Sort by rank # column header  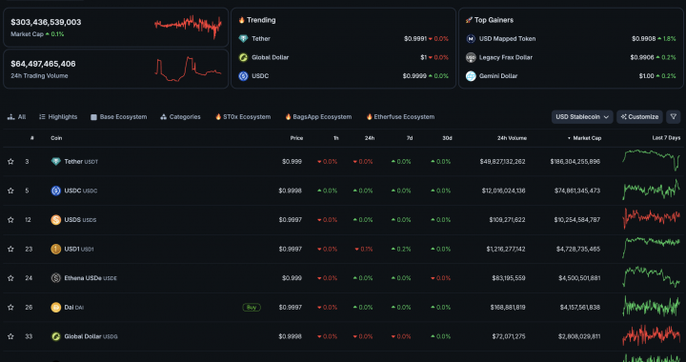(32, 138)
